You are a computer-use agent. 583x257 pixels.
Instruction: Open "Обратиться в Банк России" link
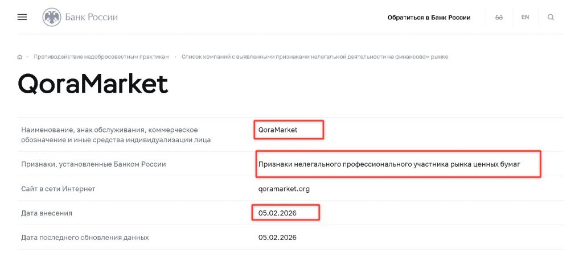(x=429, y=18)
